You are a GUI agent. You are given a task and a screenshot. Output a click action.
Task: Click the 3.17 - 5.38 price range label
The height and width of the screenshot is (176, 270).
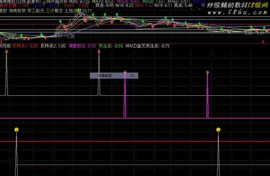[65, 36]
